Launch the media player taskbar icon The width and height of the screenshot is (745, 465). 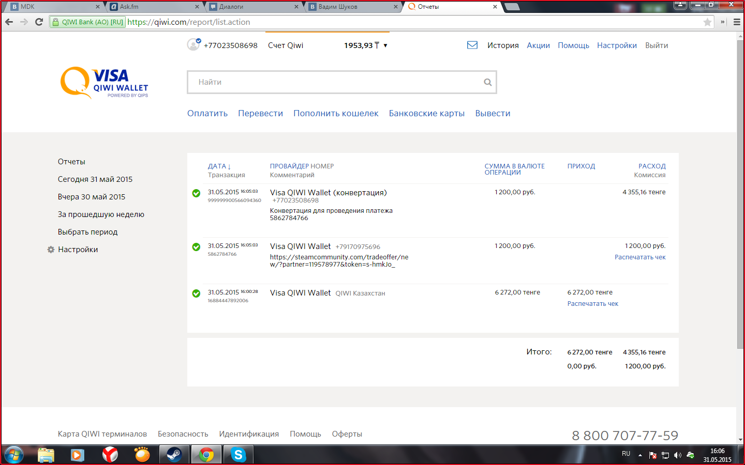click(x=78, y=455)
